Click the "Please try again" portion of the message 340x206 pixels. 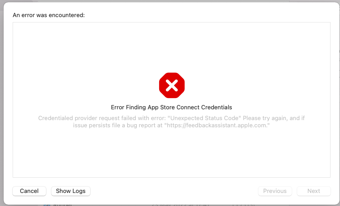coord(266,118)
